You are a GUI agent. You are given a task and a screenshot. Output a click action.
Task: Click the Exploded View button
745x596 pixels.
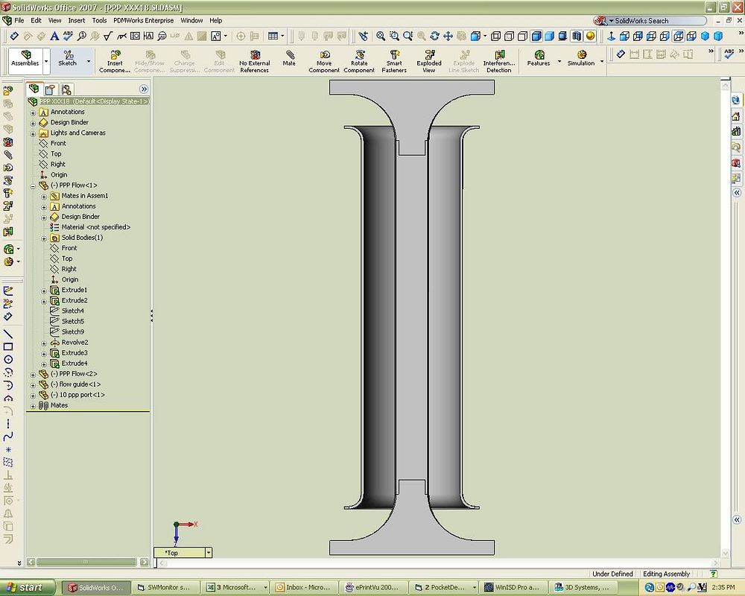point(429,62)
